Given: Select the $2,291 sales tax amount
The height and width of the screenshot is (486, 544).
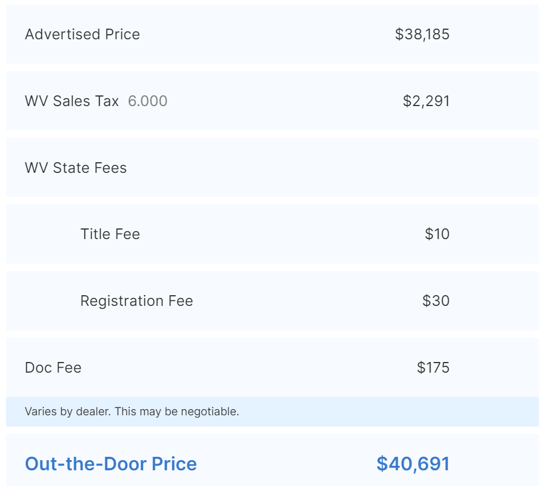Looking at the screenshot, I should click(426, 101).
